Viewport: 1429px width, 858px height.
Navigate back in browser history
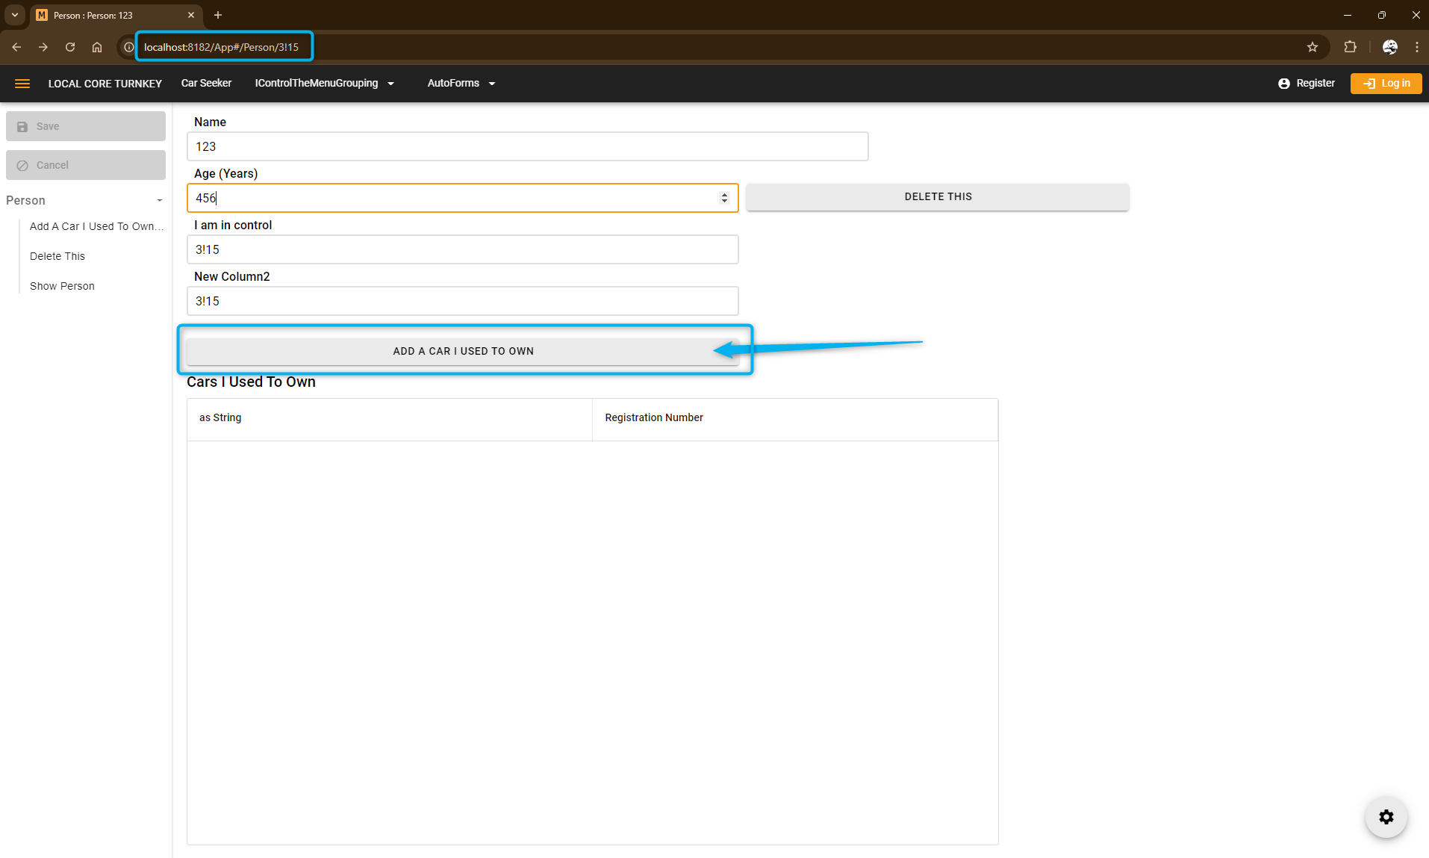(x=16, y=47)
